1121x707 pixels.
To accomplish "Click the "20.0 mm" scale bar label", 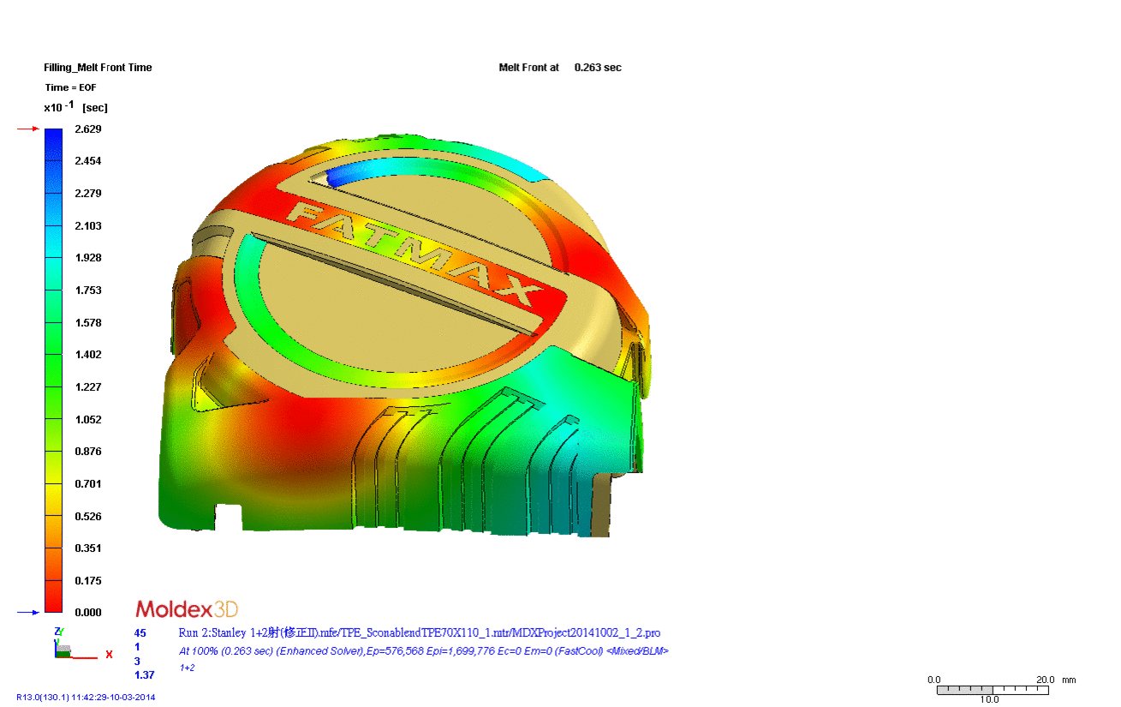I will pyautogui.click(x=1056, y=680).
